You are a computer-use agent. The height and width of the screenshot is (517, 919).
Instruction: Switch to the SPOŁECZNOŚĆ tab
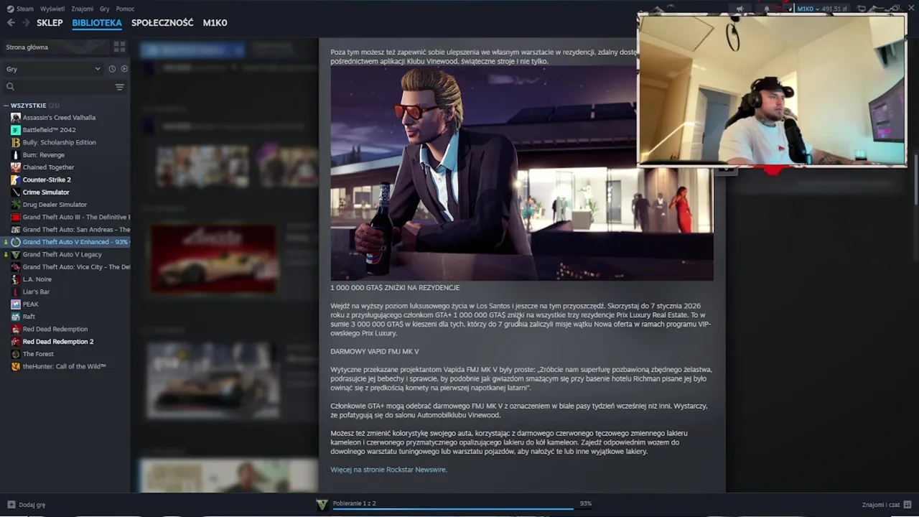[x=162, y=23]
